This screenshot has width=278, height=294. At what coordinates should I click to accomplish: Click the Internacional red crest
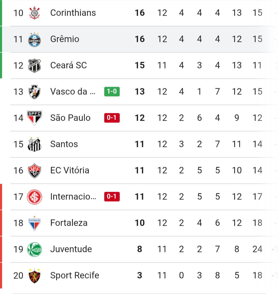click(x=34, y=197)
